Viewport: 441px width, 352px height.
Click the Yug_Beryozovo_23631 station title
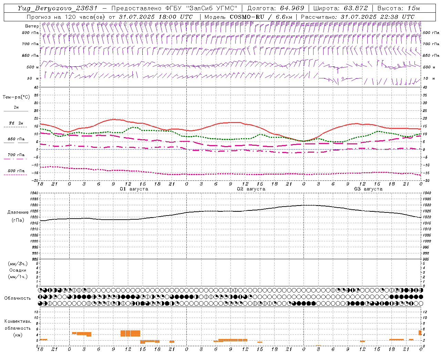(58, 8)
